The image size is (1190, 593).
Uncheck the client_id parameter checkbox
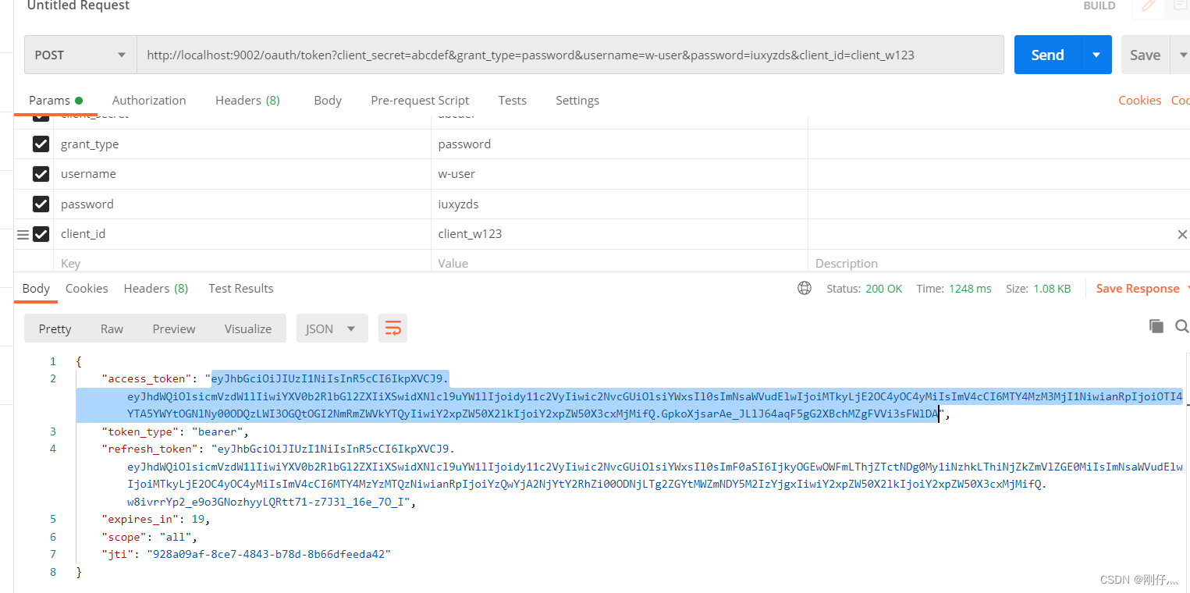[41, 234]
